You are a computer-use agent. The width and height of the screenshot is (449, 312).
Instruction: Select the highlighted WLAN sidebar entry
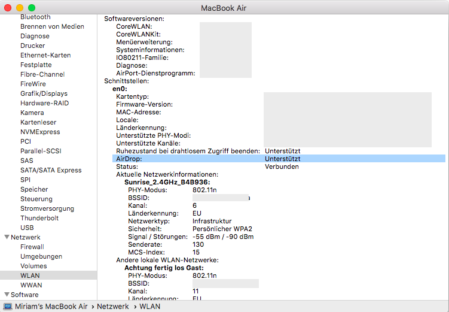pyautogui.click(x=48, y=275)
